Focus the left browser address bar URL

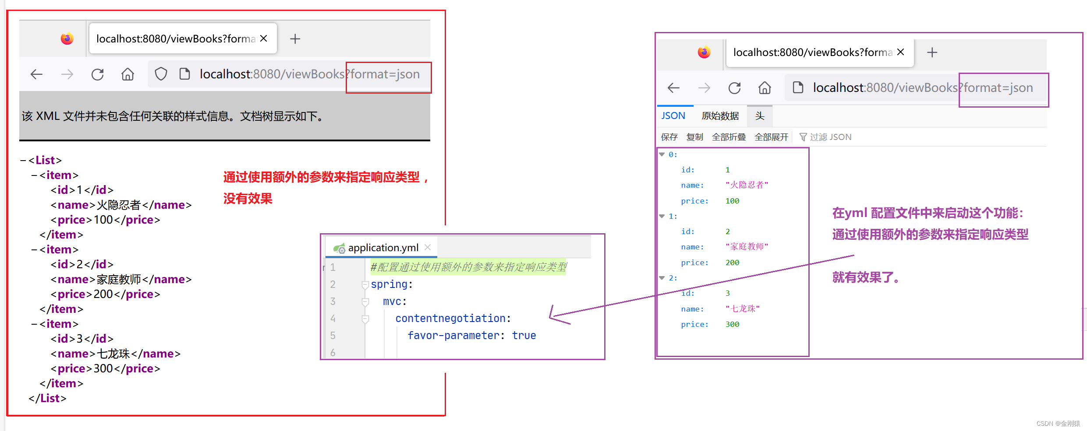pos(309,74)
